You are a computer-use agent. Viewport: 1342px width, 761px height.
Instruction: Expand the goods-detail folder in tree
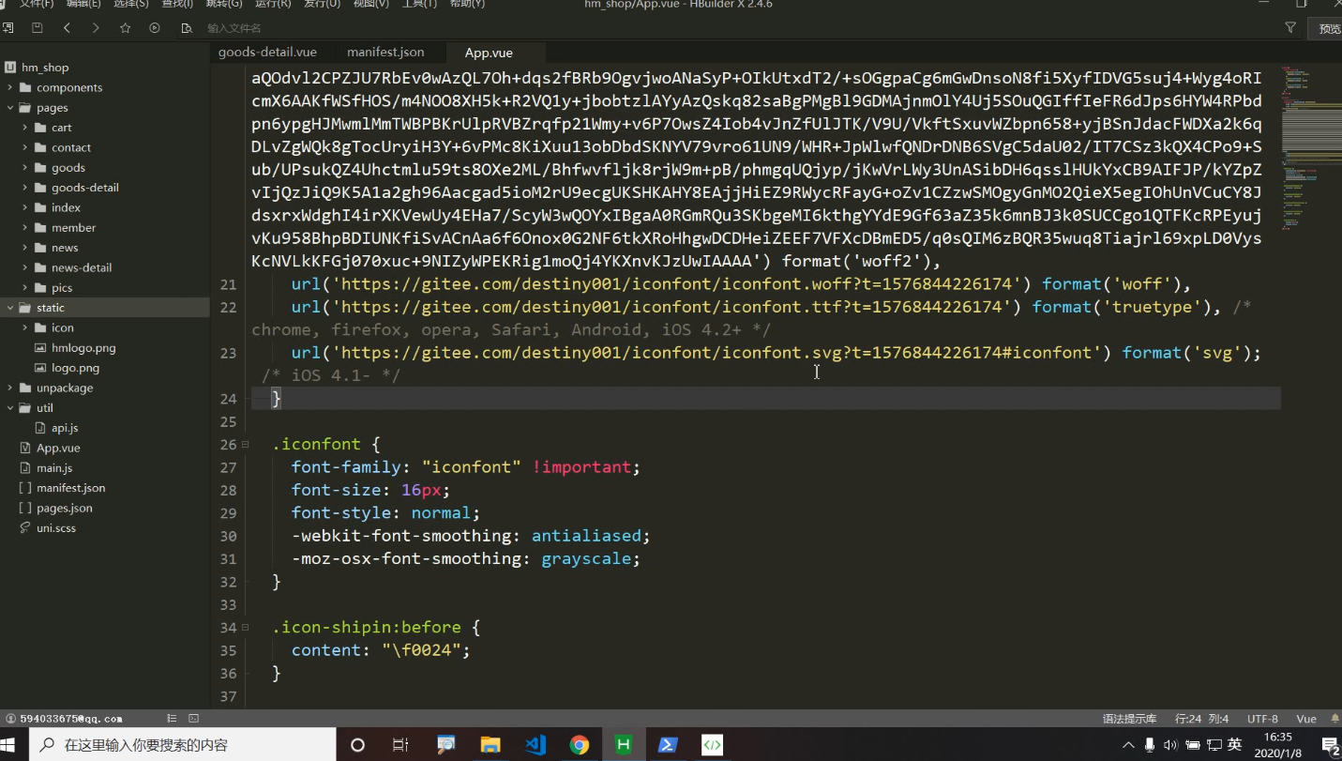[x=25, y=188]
